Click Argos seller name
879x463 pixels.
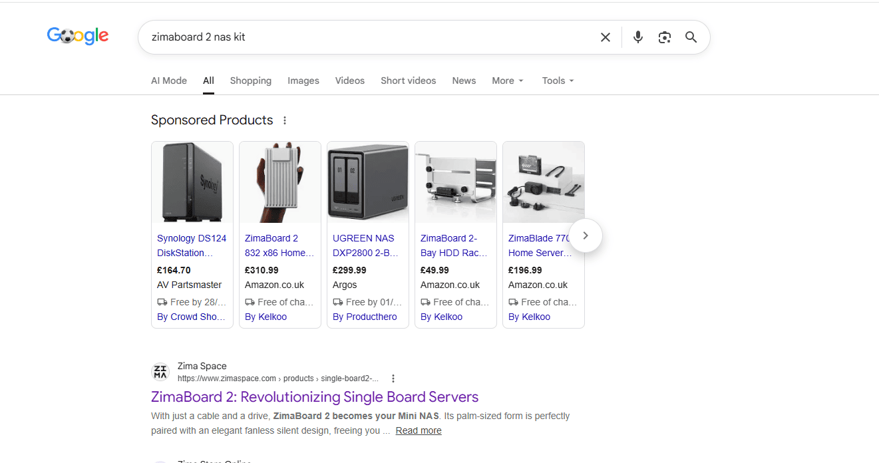coord(345,285)
